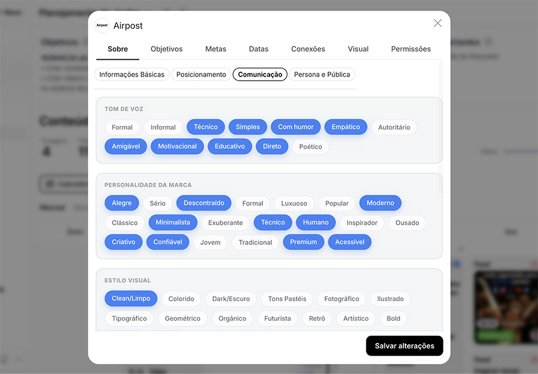Deselect the Minimalista personality chip

coord(173,222)
